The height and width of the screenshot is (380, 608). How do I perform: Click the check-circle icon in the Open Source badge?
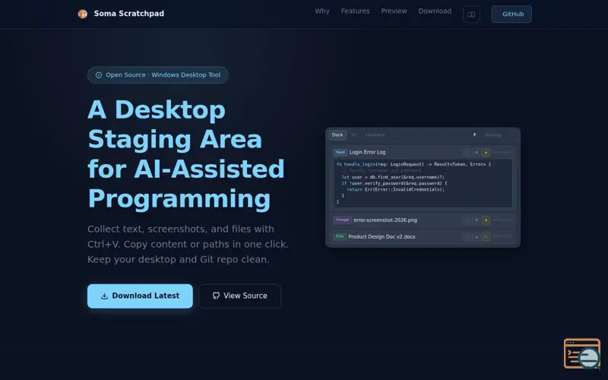[x=99, y=75]
